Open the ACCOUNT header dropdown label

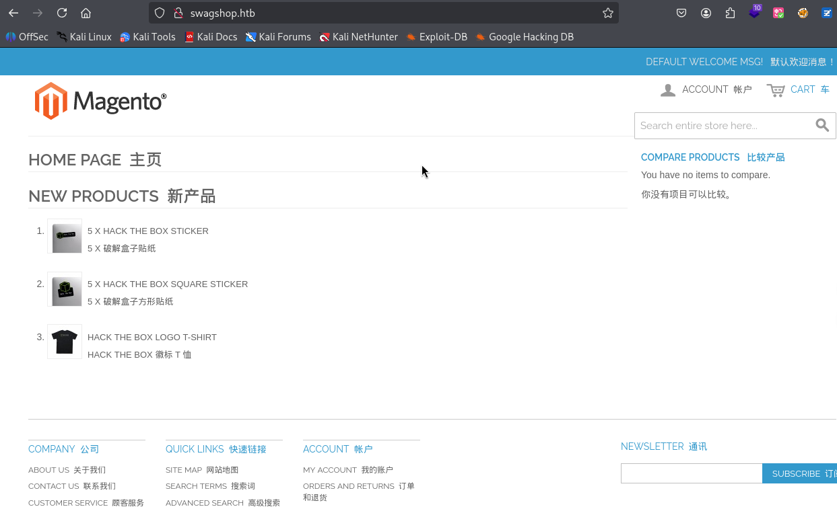click(x=716, y=89)
